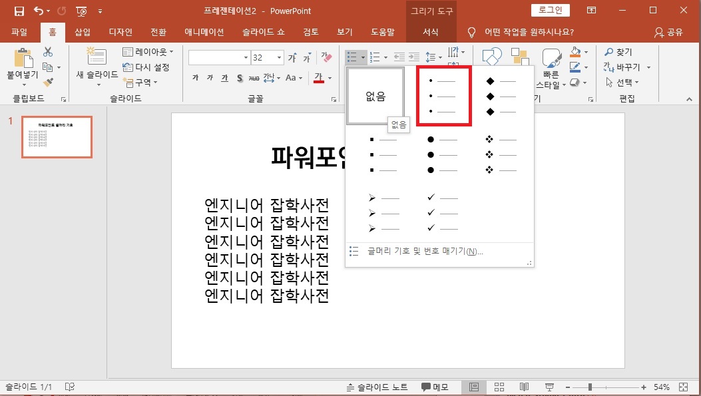Image resolution: width=701 pixels, height=396 pixels.
Task: Activate the Format Painter brush
Action: pos(48,83)
